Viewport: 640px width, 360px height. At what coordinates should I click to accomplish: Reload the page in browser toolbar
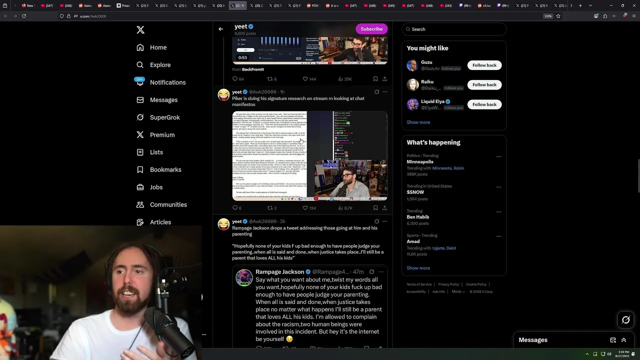pyautogui.click(x=23, y=16)
